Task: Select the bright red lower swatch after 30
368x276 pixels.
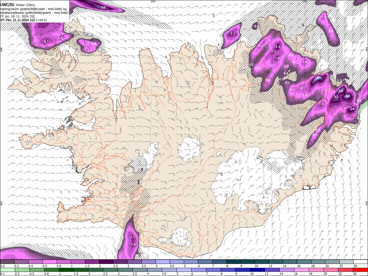Action: pos(360,270)
